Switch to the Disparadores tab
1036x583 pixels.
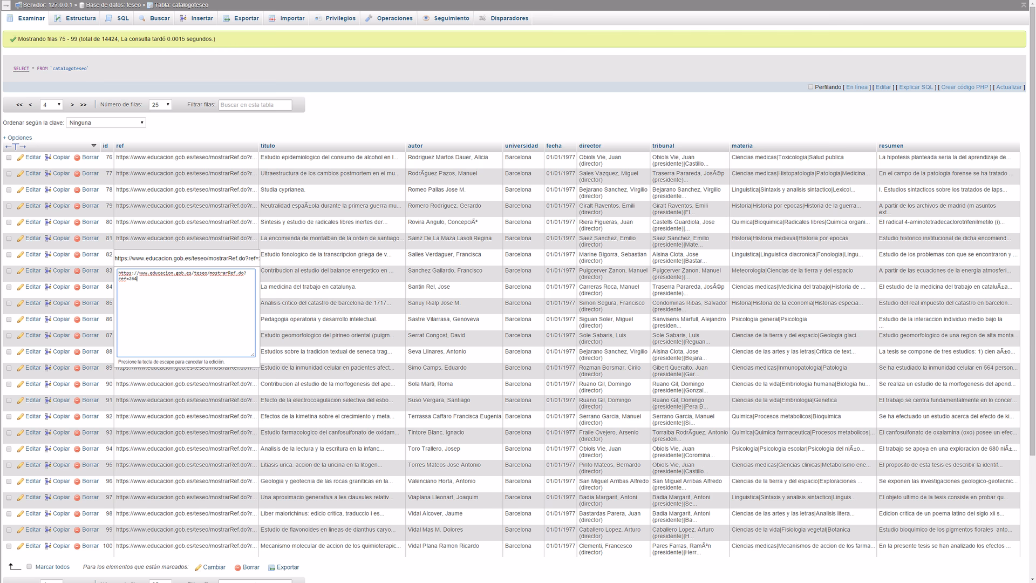point(504,18)
